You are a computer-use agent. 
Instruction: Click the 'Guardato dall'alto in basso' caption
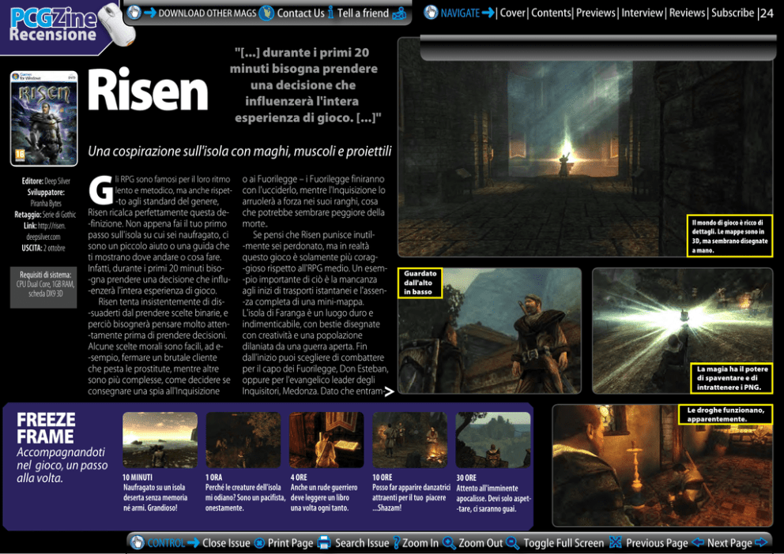(420, 283)
